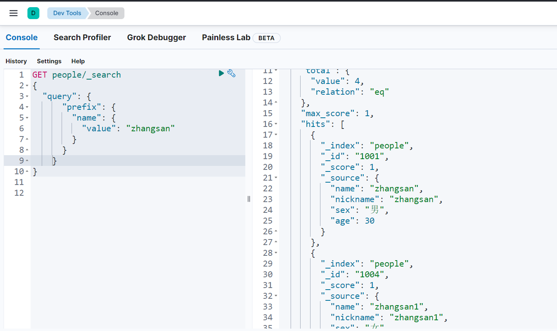Viewport: 557px width, 331px height.
Task: Click the Console breadcrumb
Action: 107,13
